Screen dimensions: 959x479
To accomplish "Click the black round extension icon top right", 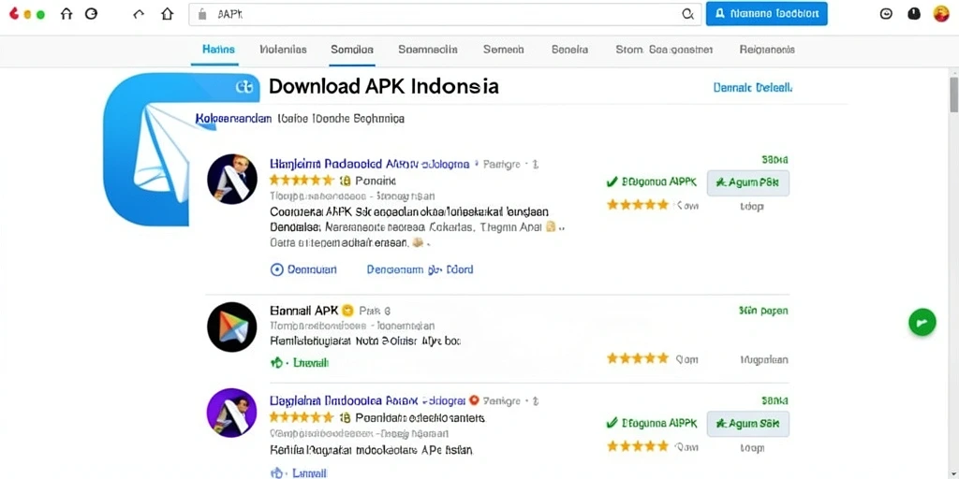I will (x=914, y=13).
